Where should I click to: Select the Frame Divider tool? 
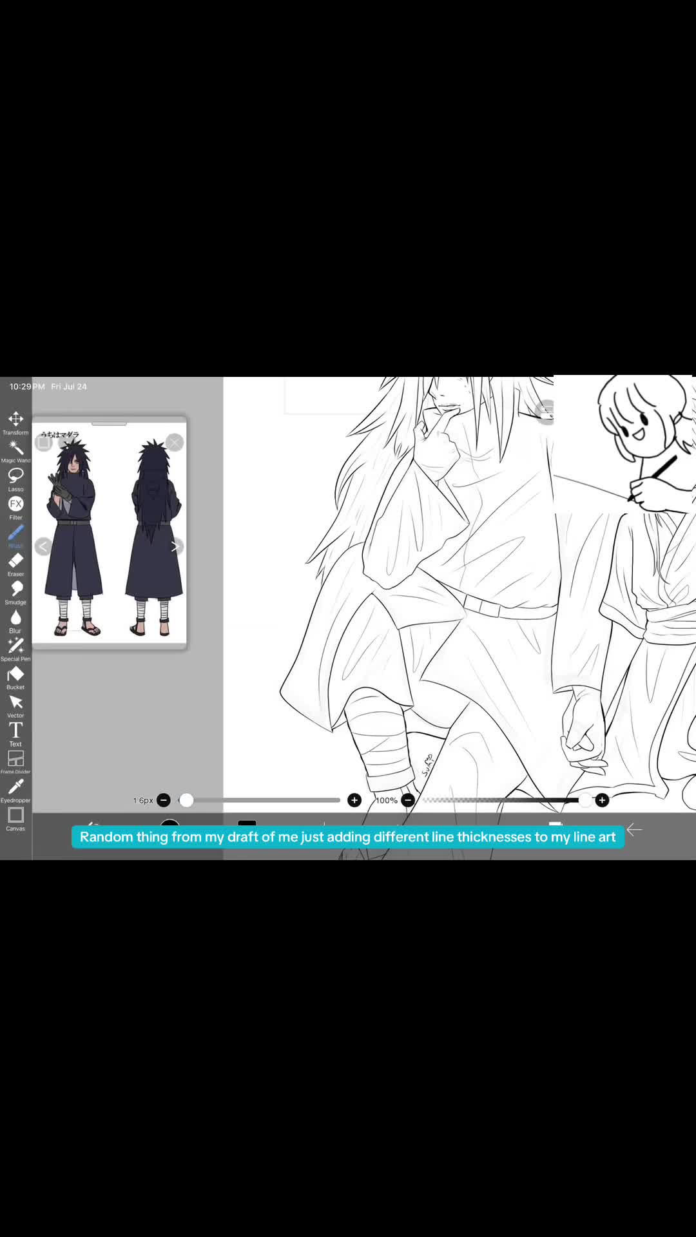[15, 762]
